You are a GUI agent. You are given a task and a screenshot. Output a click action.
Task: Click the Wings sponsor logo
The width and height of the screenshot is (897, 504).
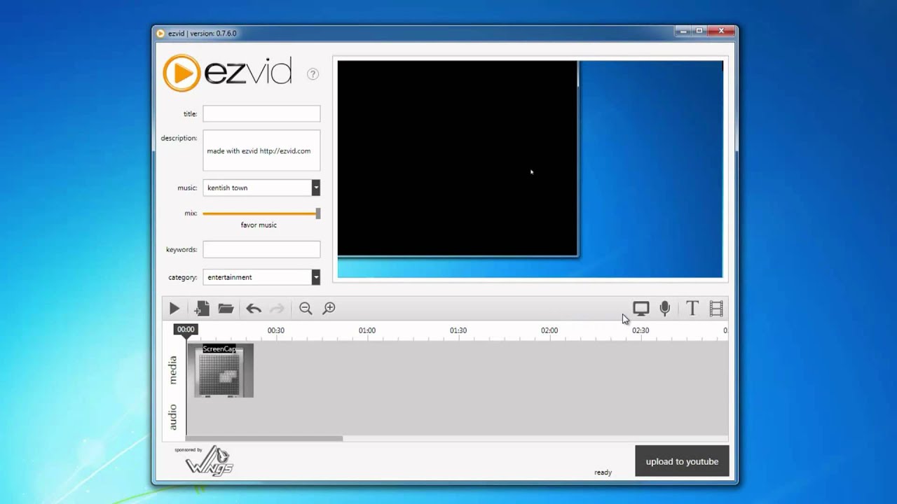[x=208, y=461]
